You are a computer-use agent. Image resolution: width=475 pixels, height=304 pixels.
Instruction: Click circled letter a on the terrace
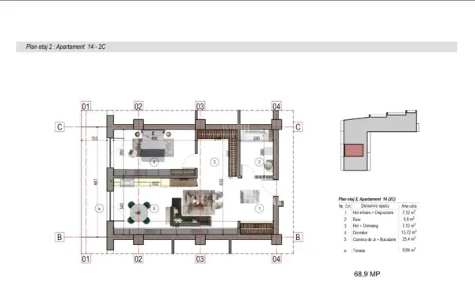pyautogui.click(x=99, y=208)
